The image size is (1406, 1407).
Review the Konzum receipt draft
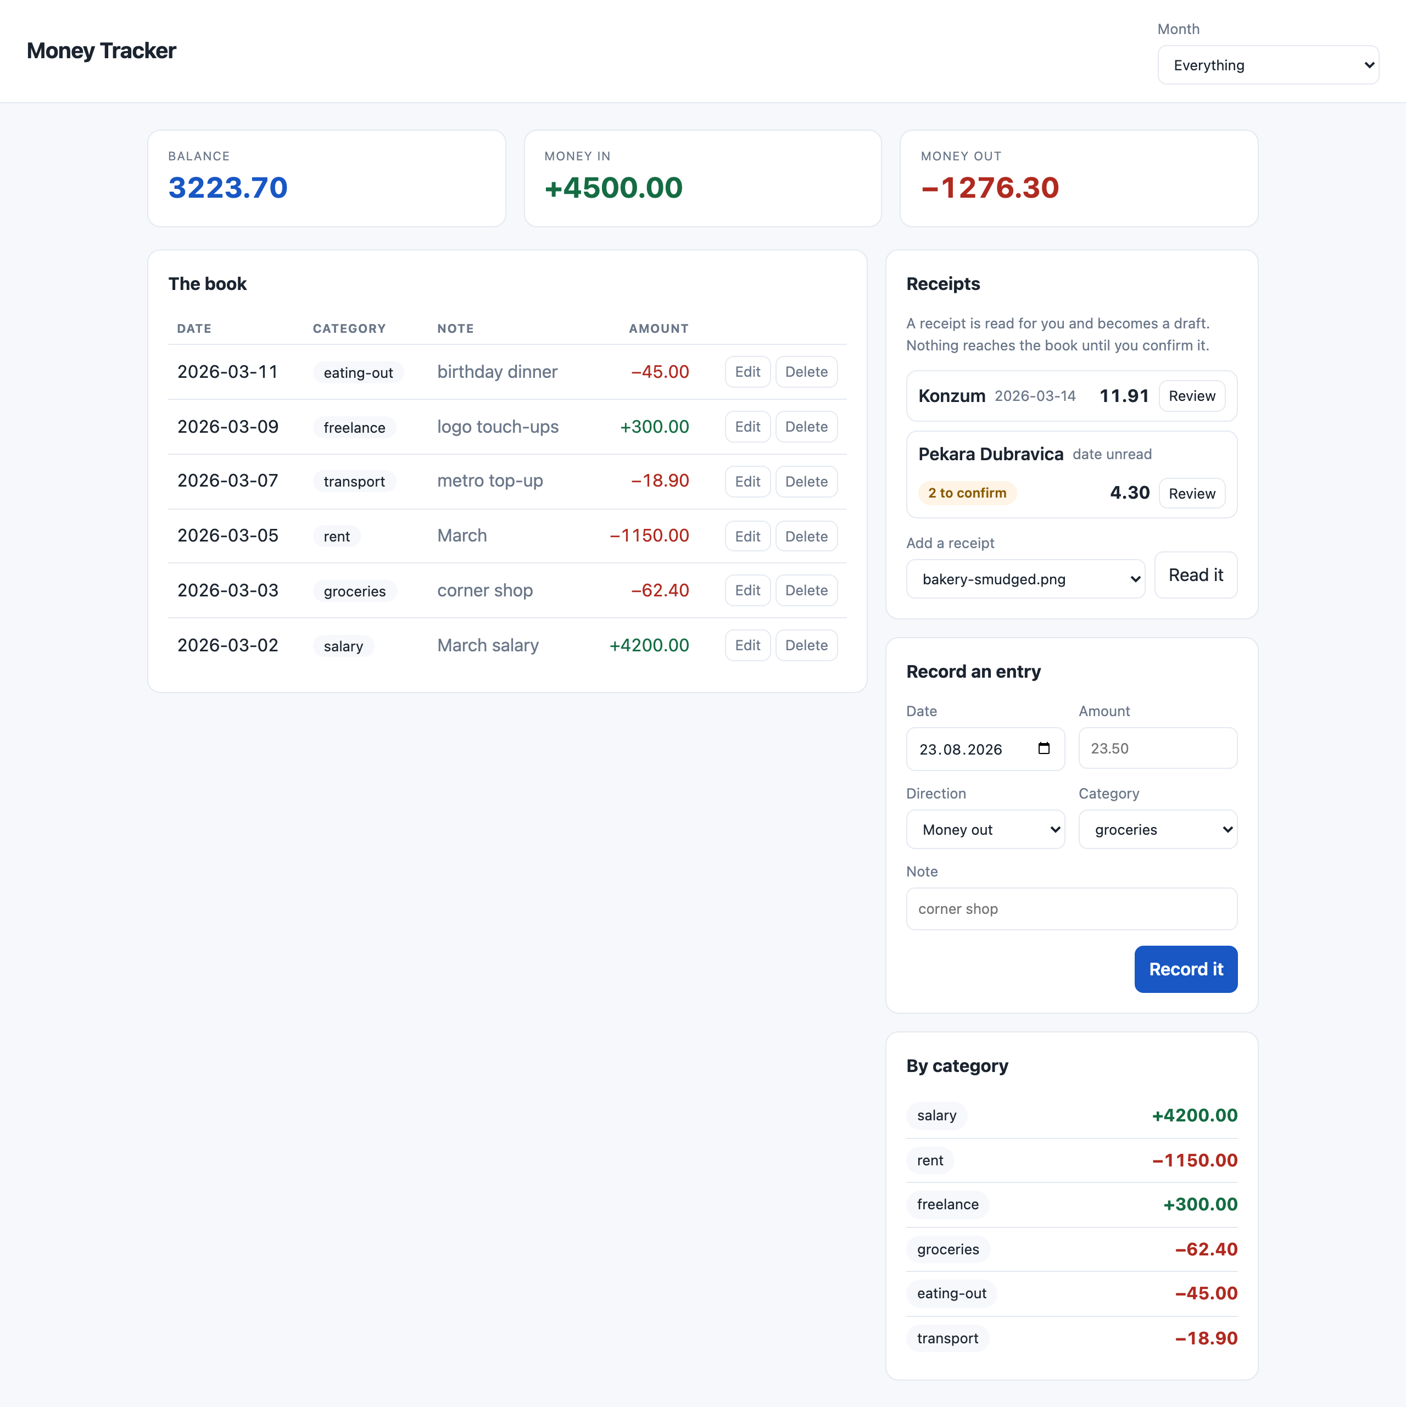1192,396
